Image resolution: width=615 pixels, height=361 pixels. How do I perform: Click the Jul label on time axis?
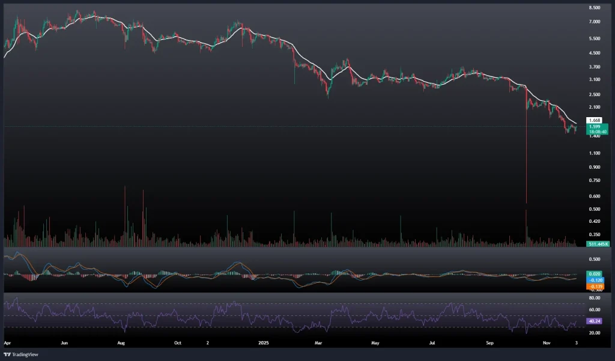pyautogui.click(x=432, y=344)
